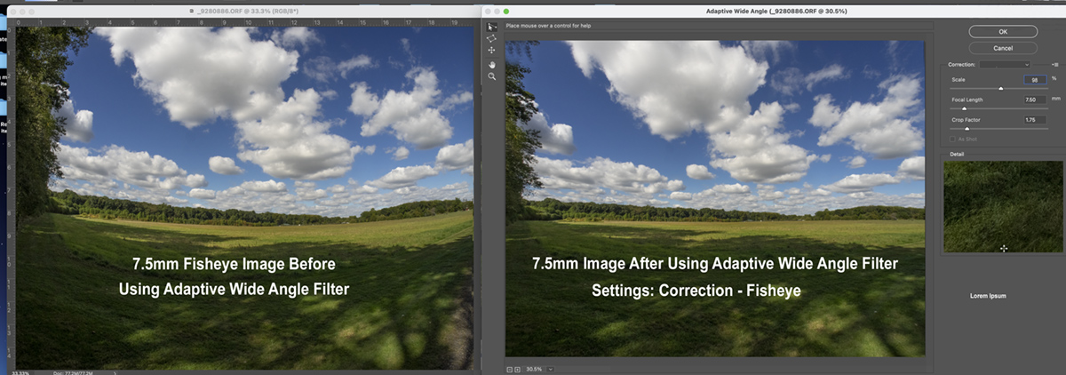This screenshot has height=375, width=1066.
Task: Select the Move tool in the dialog
Action: coord(491,51)
